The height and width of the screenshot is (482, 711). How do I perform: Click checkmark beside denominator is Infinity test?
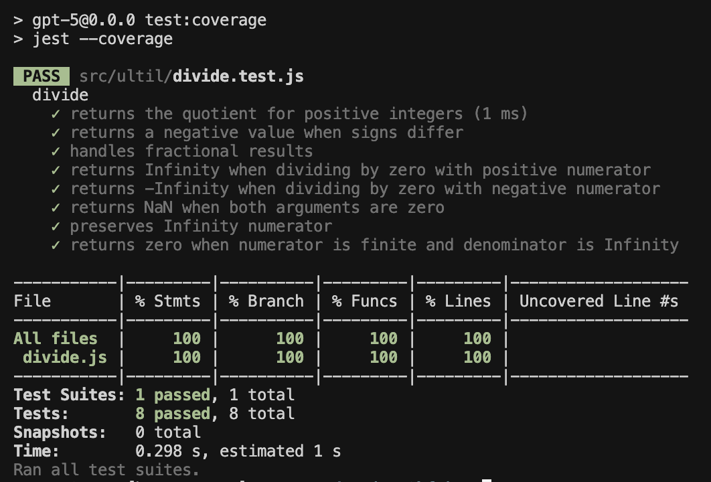pos(56,245)
